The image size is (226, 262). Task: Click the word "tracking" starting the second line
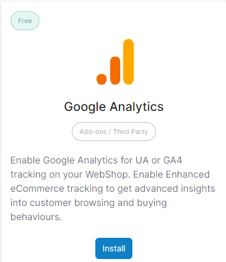coord(28,175)
